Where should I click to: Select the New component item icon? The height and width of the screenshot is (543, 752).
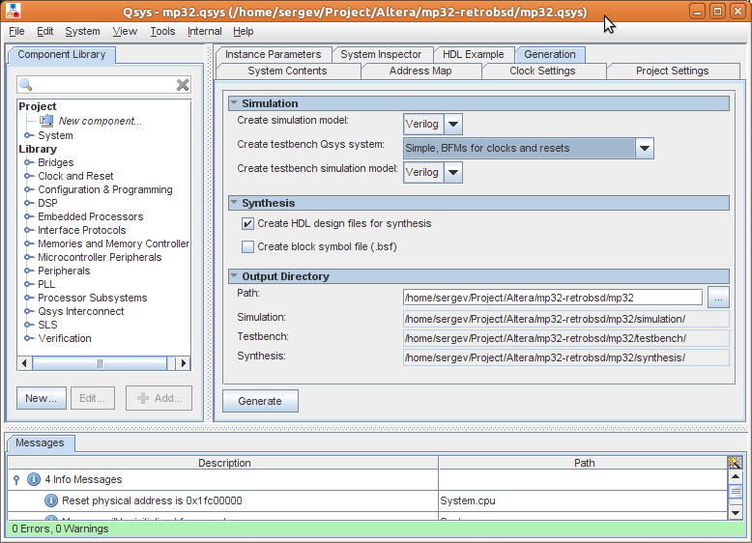coord(46,121)
